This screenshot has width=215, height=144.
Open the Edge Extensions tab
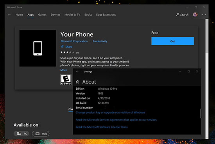(106, 15)
